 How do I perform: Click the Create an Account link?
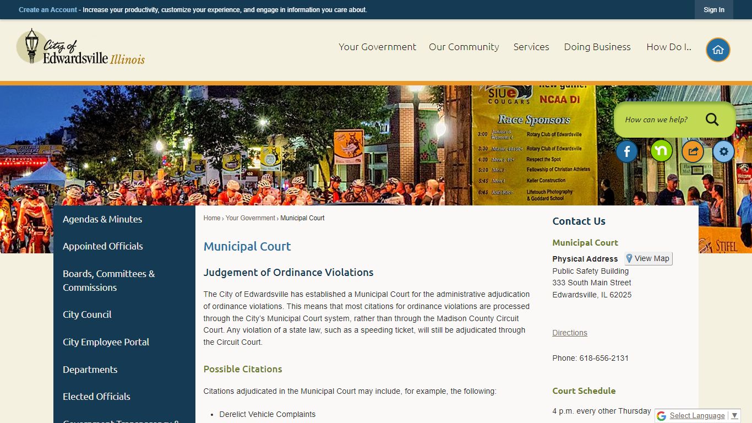tap(48, 10)
